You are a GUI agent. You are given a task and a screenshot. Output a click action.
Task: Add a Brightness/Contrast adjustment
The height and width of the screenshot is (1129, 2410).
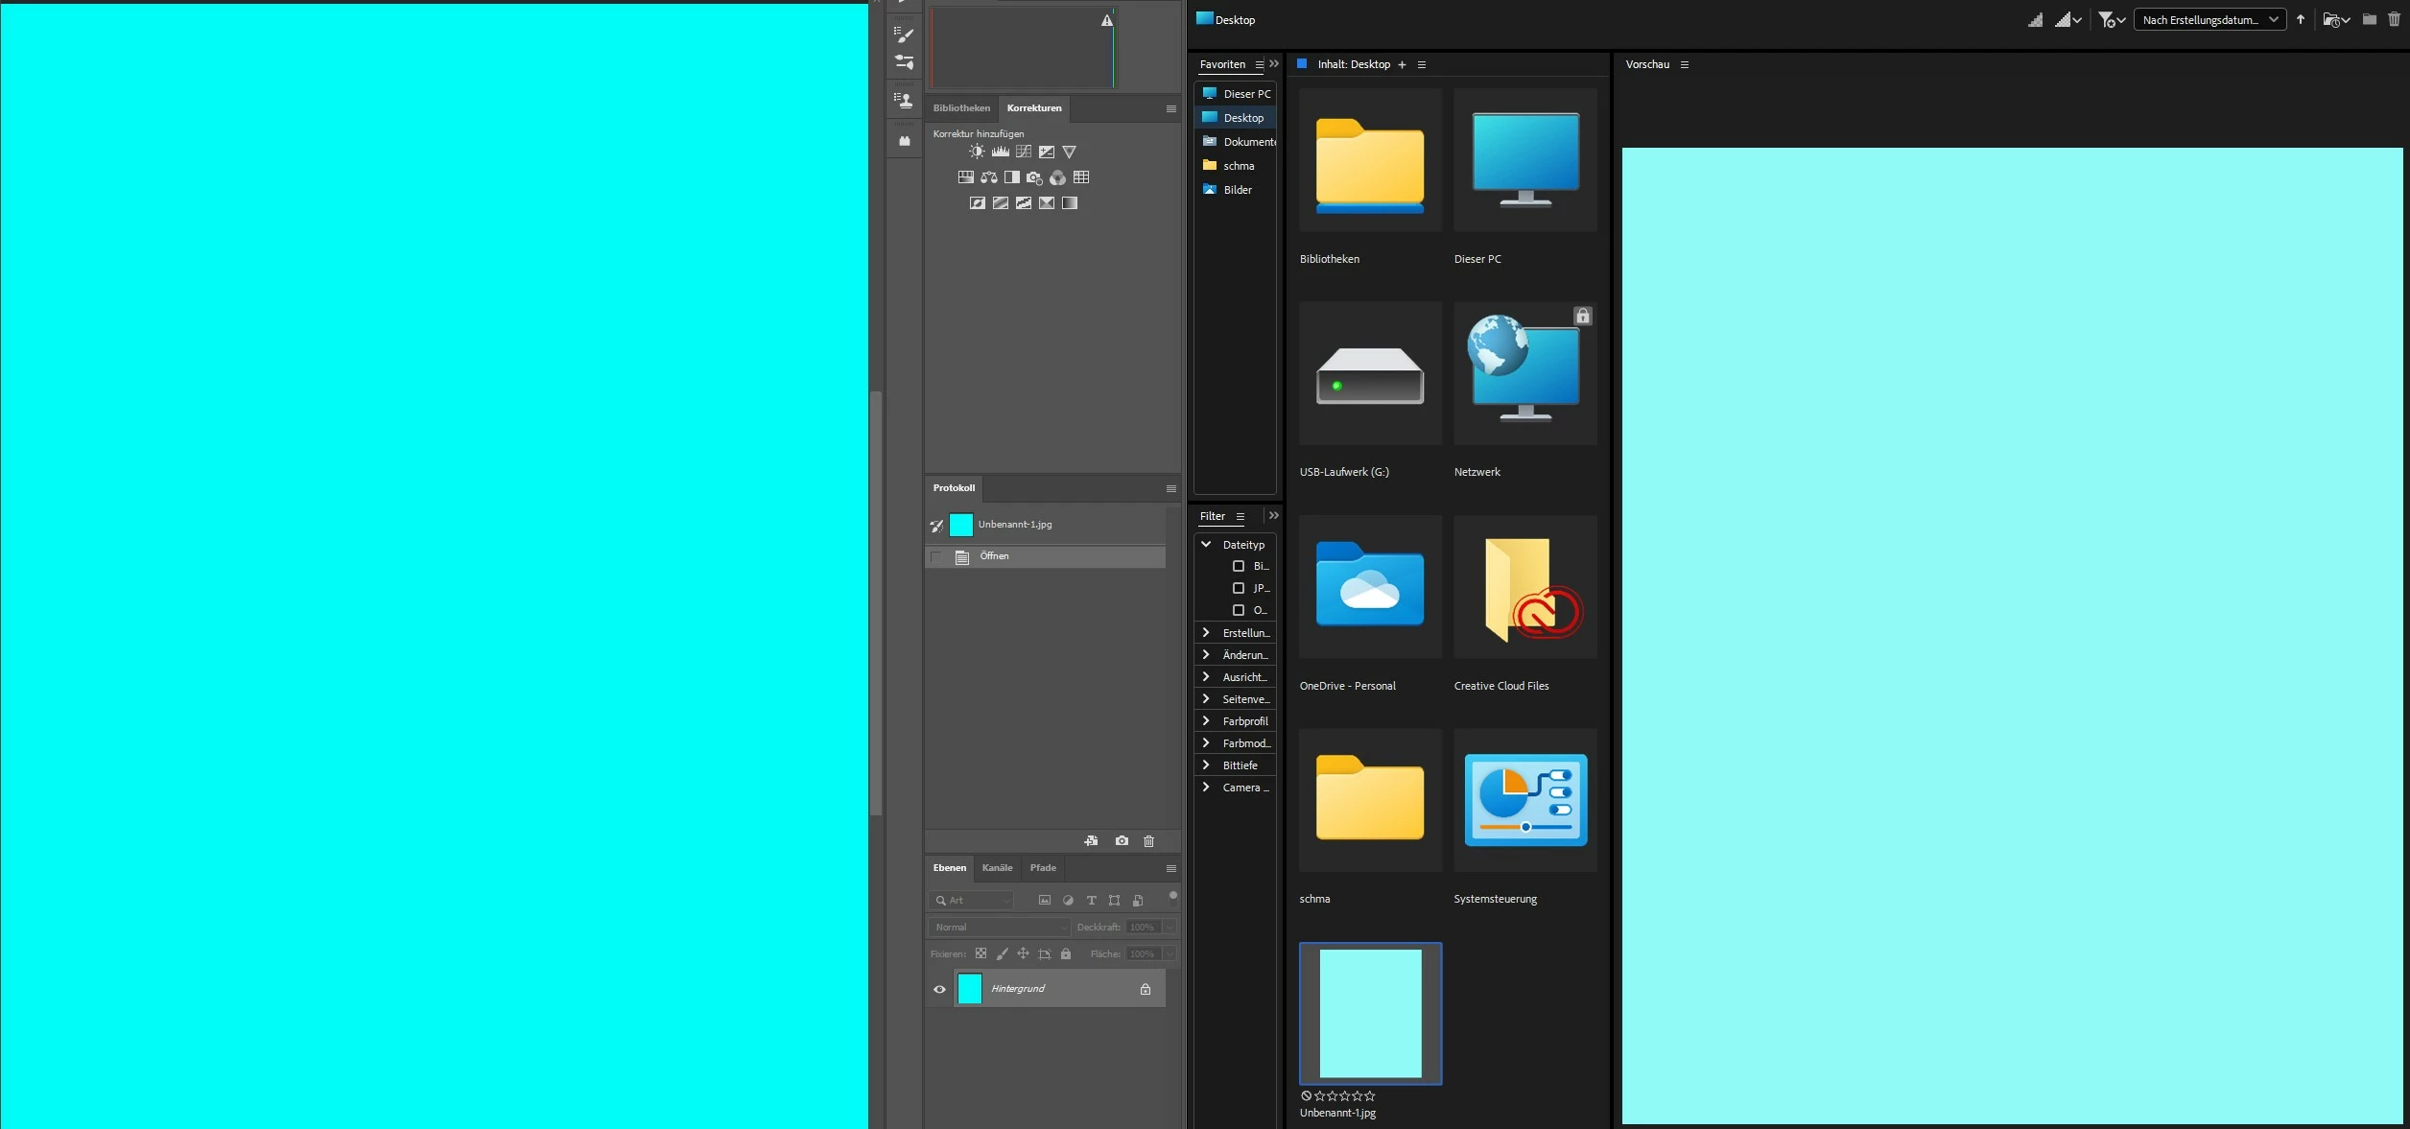(x=977, y=152)
